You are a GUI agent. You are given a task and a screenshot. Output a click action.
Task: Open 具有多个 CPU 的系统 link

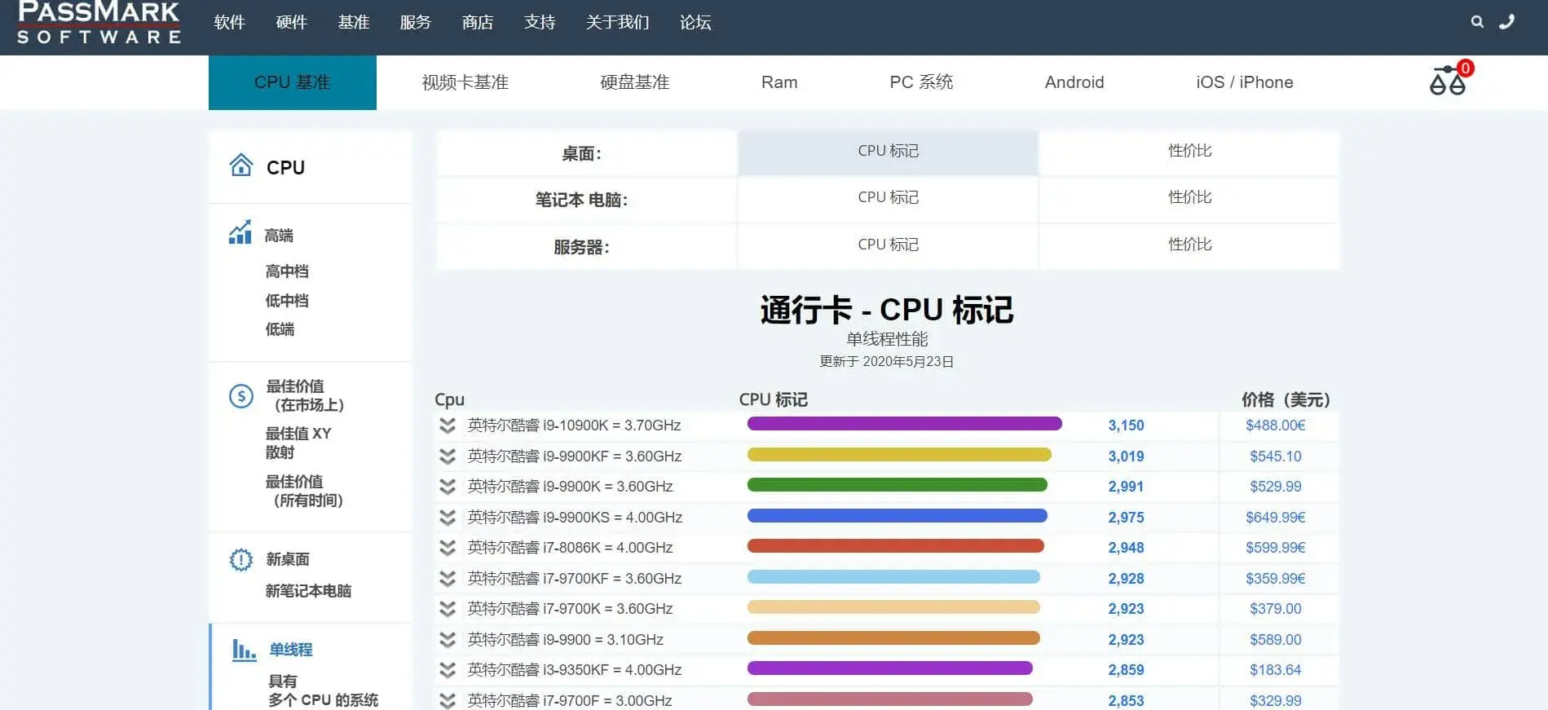click(323, 690)
